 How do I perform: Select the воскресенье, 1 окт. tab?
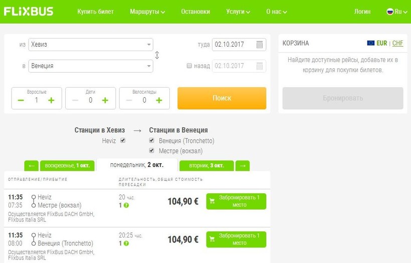click(x=67, y=166)
